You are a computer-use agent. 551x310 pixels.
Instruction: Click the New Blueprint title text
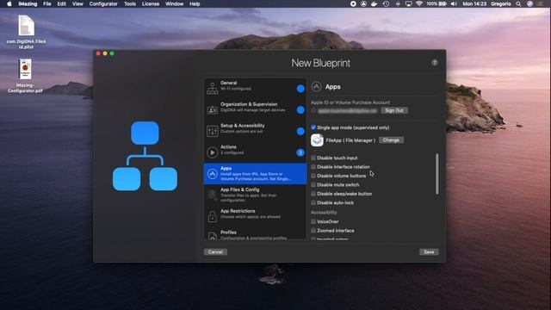(320, 63)
